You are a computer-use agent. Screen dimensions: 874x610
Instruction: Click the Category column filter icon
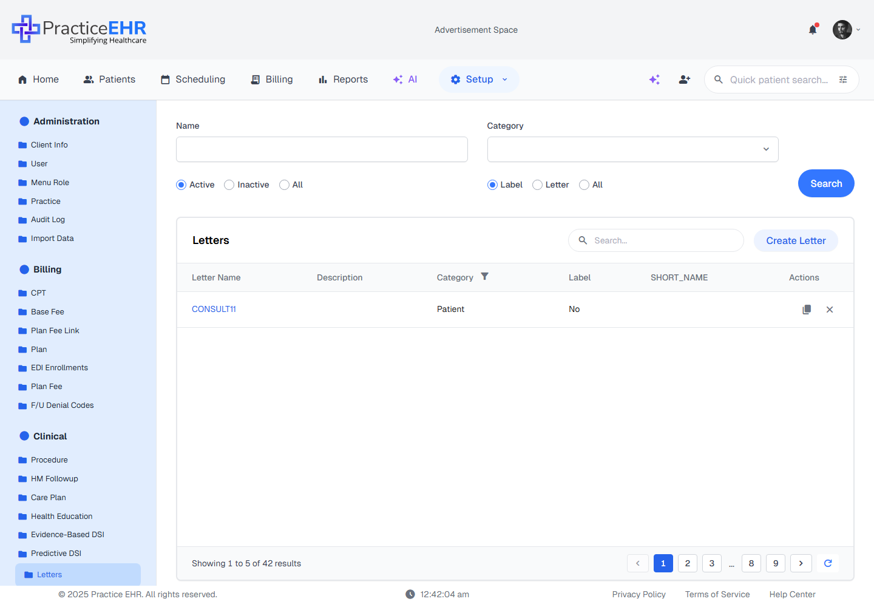click(x=484, y=277)
